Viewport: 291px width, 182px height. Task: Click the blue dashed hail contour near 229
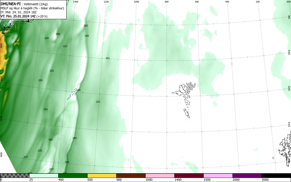[x=72, y=94]
